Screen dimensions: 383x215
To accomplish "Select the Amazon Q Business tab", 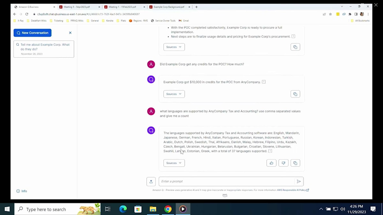I will tap(34, 7).
